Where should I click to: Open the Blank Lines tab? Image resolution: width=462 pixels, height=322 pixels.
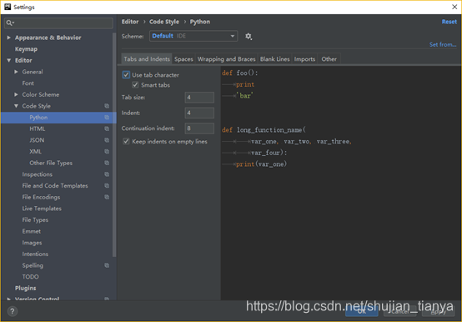274,59
